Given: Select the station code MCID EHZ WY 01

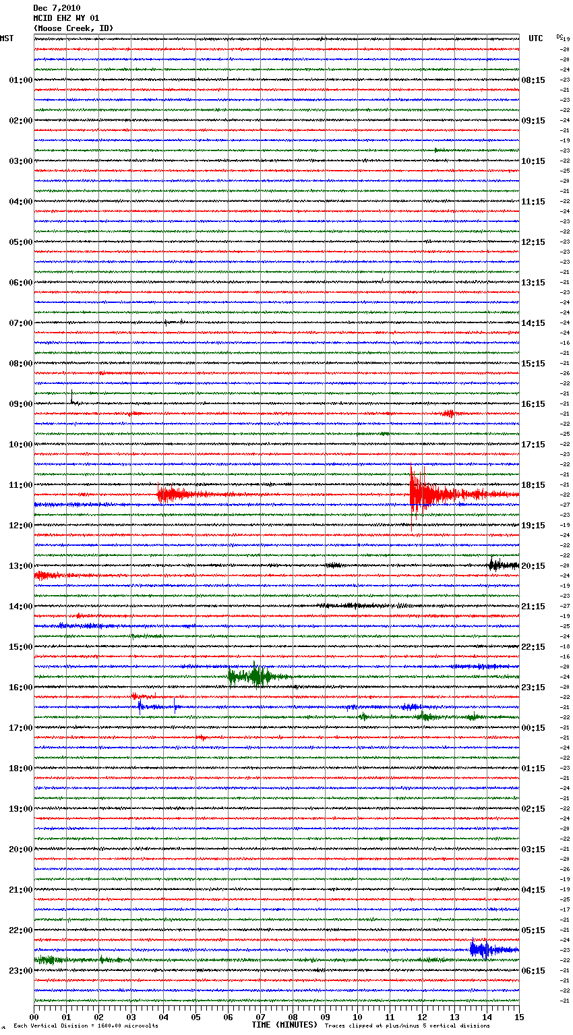Looking at the screenshot, I should (x=66, y=18).
